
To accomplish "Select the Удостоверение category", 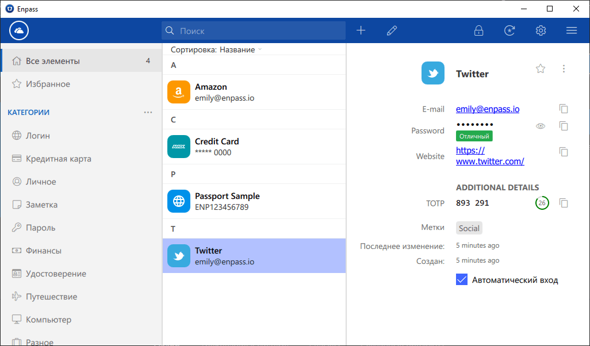I will pyautogui.click(x=81, y=274).
